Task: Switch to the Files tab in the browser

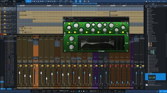Action: click(x=159, y=4)
